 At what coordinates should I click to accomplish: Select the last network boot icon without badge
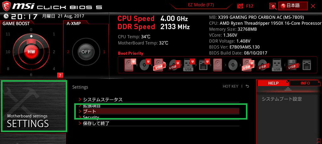(x=307, y=65)
